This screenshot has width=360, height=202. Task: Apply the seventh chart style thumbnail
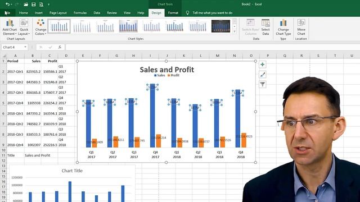[197, 26]
